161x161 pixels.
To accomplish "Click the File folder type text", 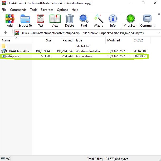I will pyautogui.click(x=82, y=46).
